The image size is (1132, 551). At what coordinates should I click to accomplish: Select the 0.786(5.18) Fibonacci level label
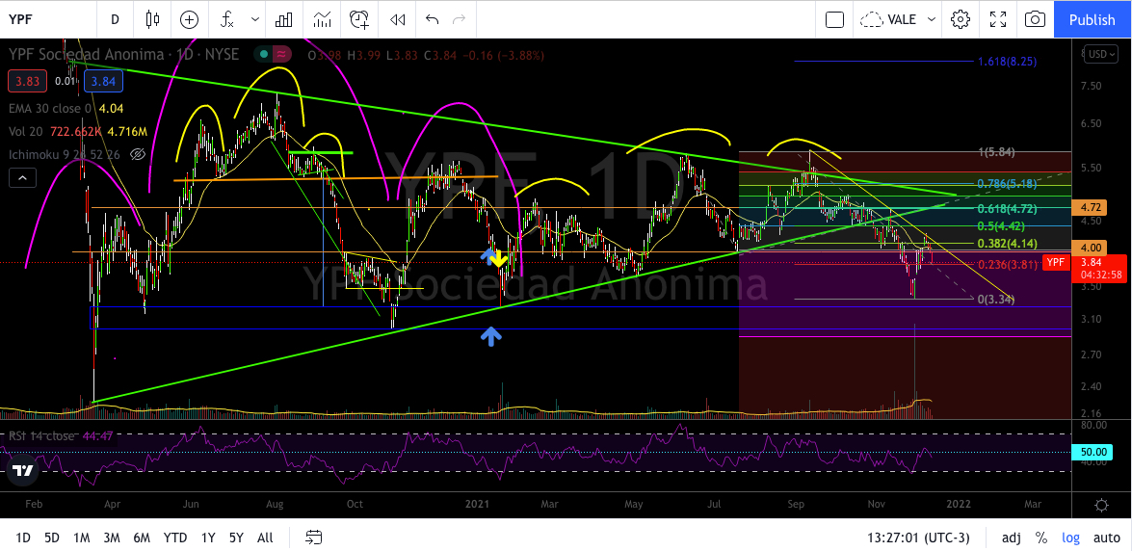click(1007, 183)
